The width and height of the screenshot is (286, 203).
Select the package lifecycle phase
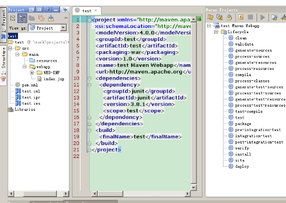click(240, 124)
